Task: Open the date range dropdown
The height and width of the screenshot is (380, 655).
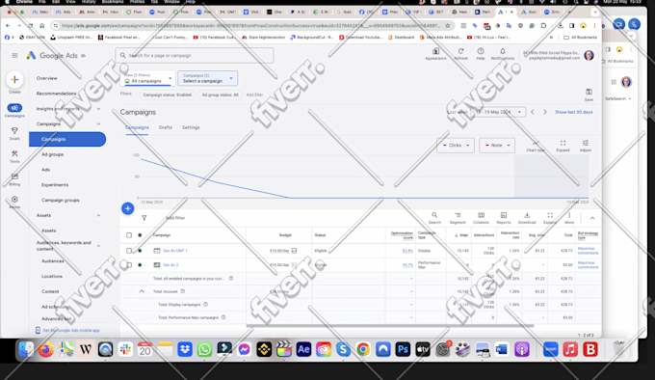Action: click(498, 112)
